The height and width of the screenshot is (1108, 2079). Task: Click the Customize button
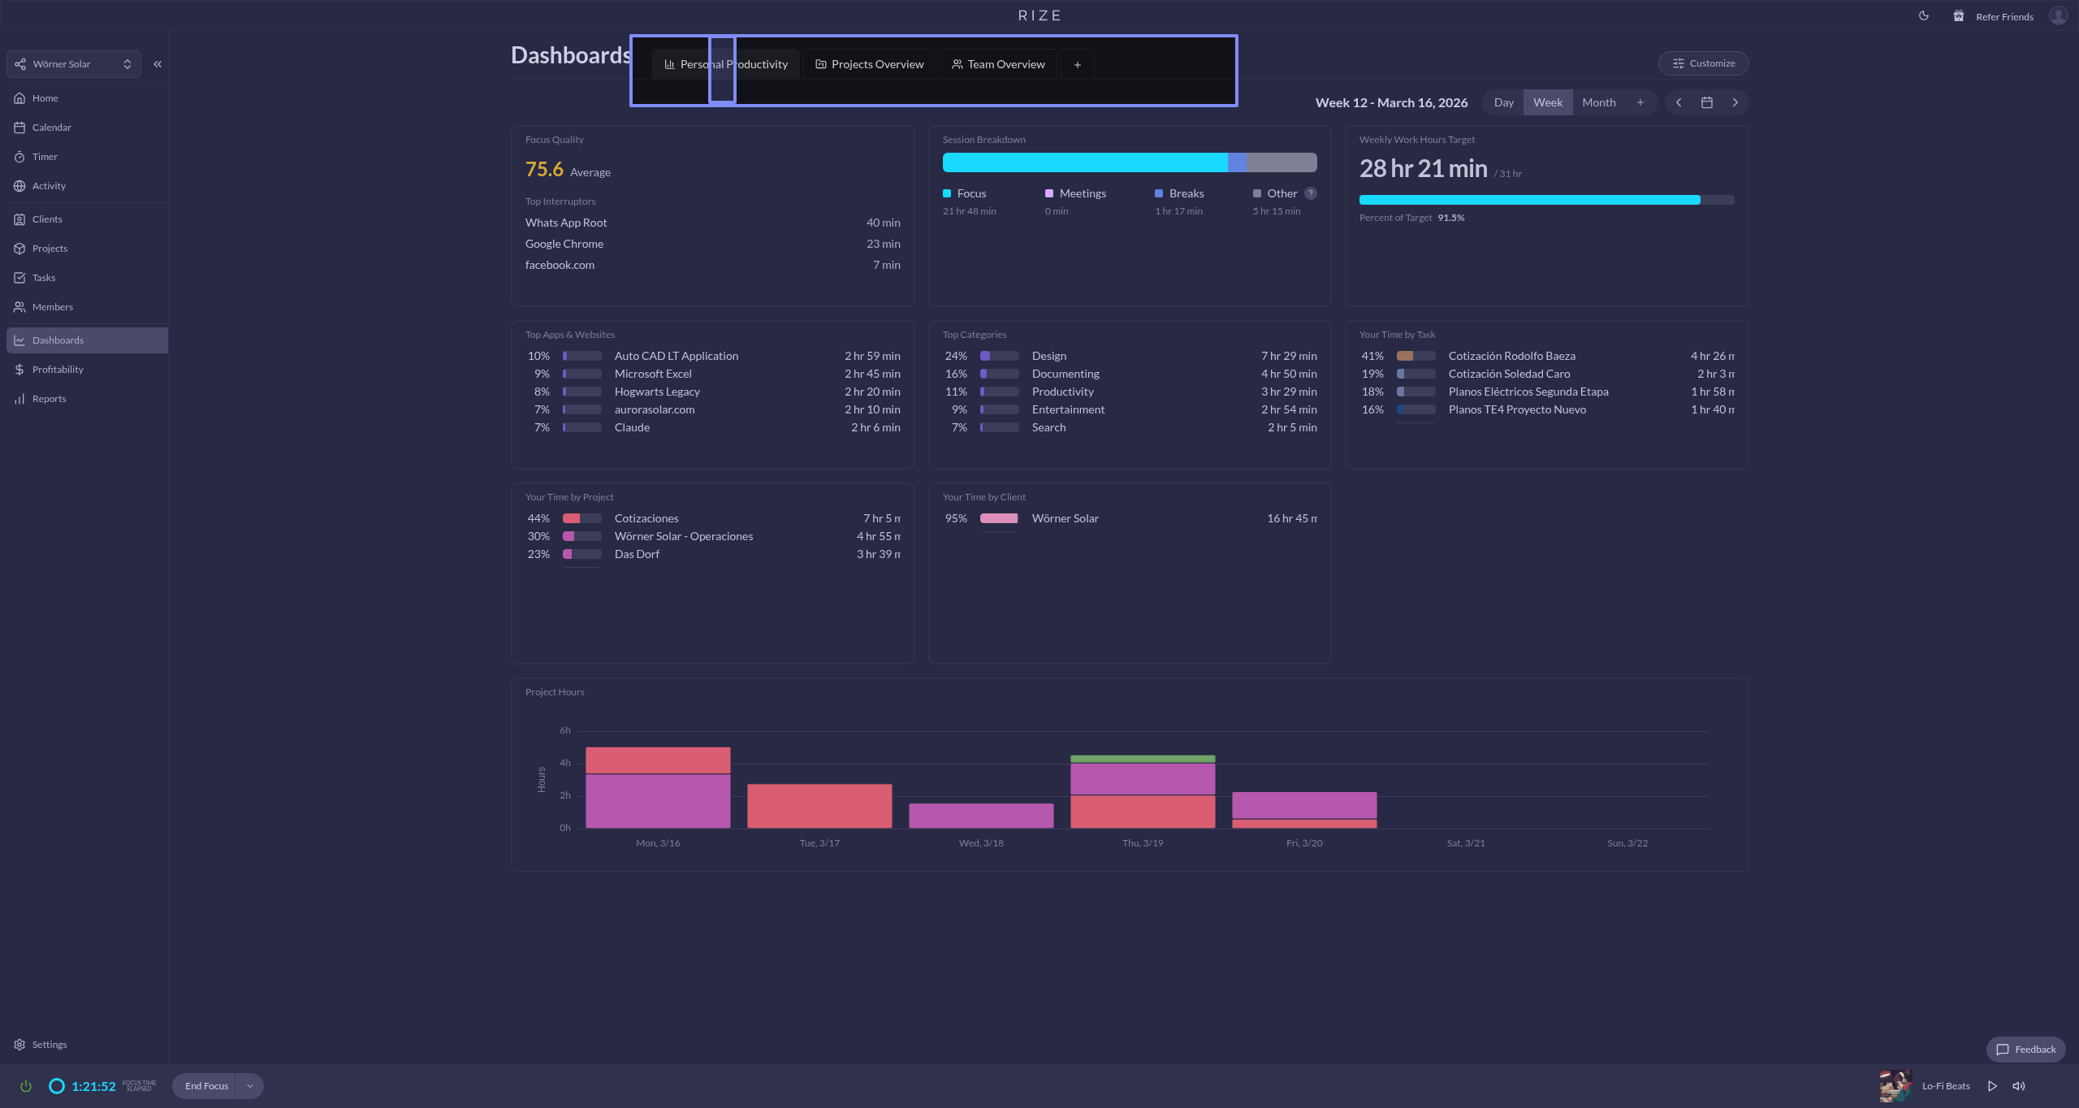[1703, 63]
